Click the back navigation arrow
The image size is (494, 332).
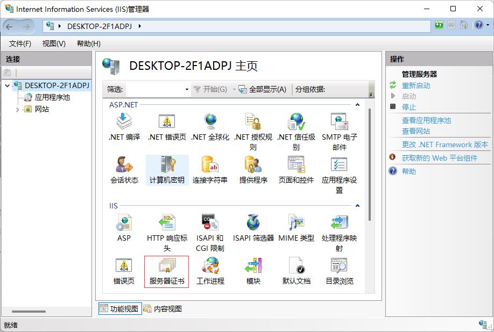tap(10, 27)
